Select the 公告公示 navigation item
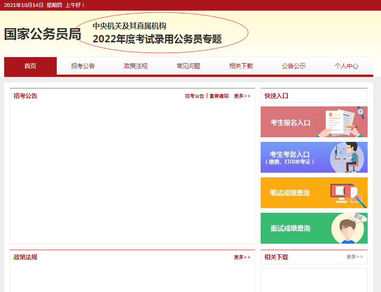 pos(293,66)
